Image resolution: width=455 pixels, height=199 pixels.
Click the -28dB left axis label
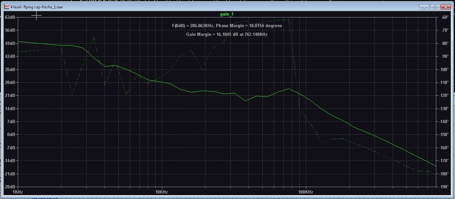pos(9,187)
